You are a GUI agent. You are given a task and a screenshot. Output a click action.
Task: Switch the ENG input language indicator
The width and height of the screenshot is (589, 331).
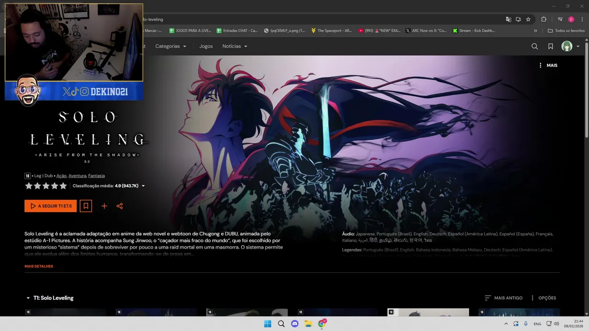[537, 324]
